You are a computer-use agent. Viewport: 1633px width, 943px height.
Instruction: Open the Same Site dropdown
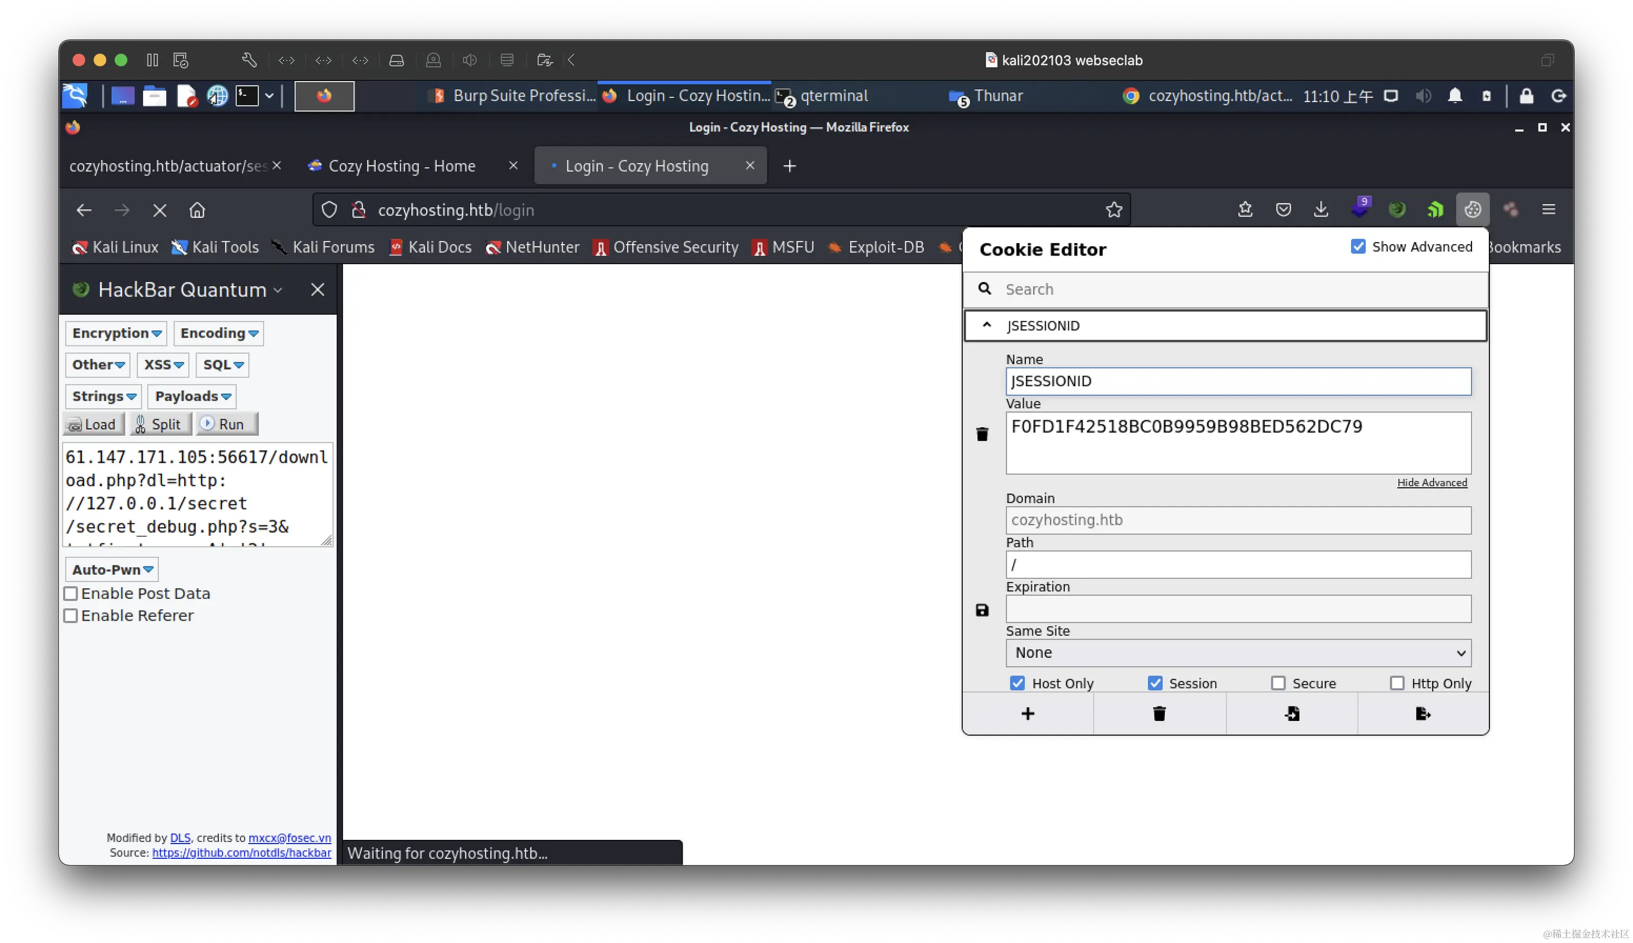[1237, 653]
